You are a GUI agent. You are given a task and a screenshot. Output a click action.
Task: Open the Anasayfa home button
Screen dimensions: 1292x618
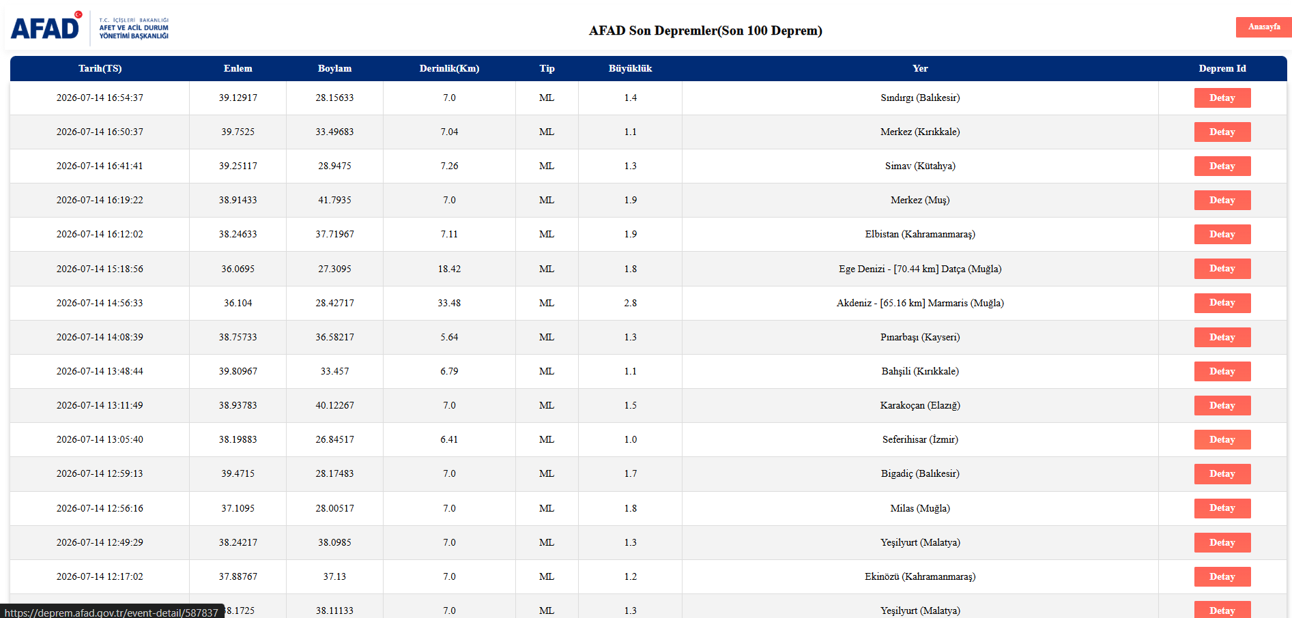click(1263, 27)
